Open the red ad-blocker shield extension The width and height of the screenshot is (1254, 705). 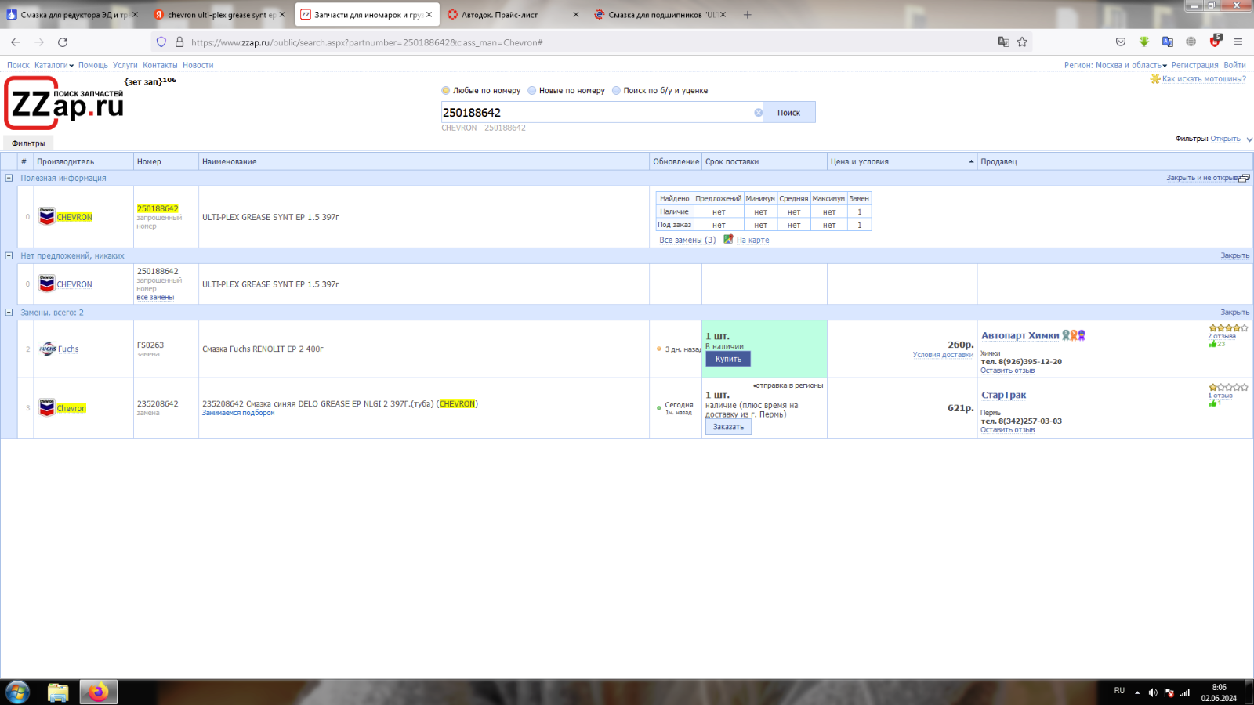click(1215, 42)
